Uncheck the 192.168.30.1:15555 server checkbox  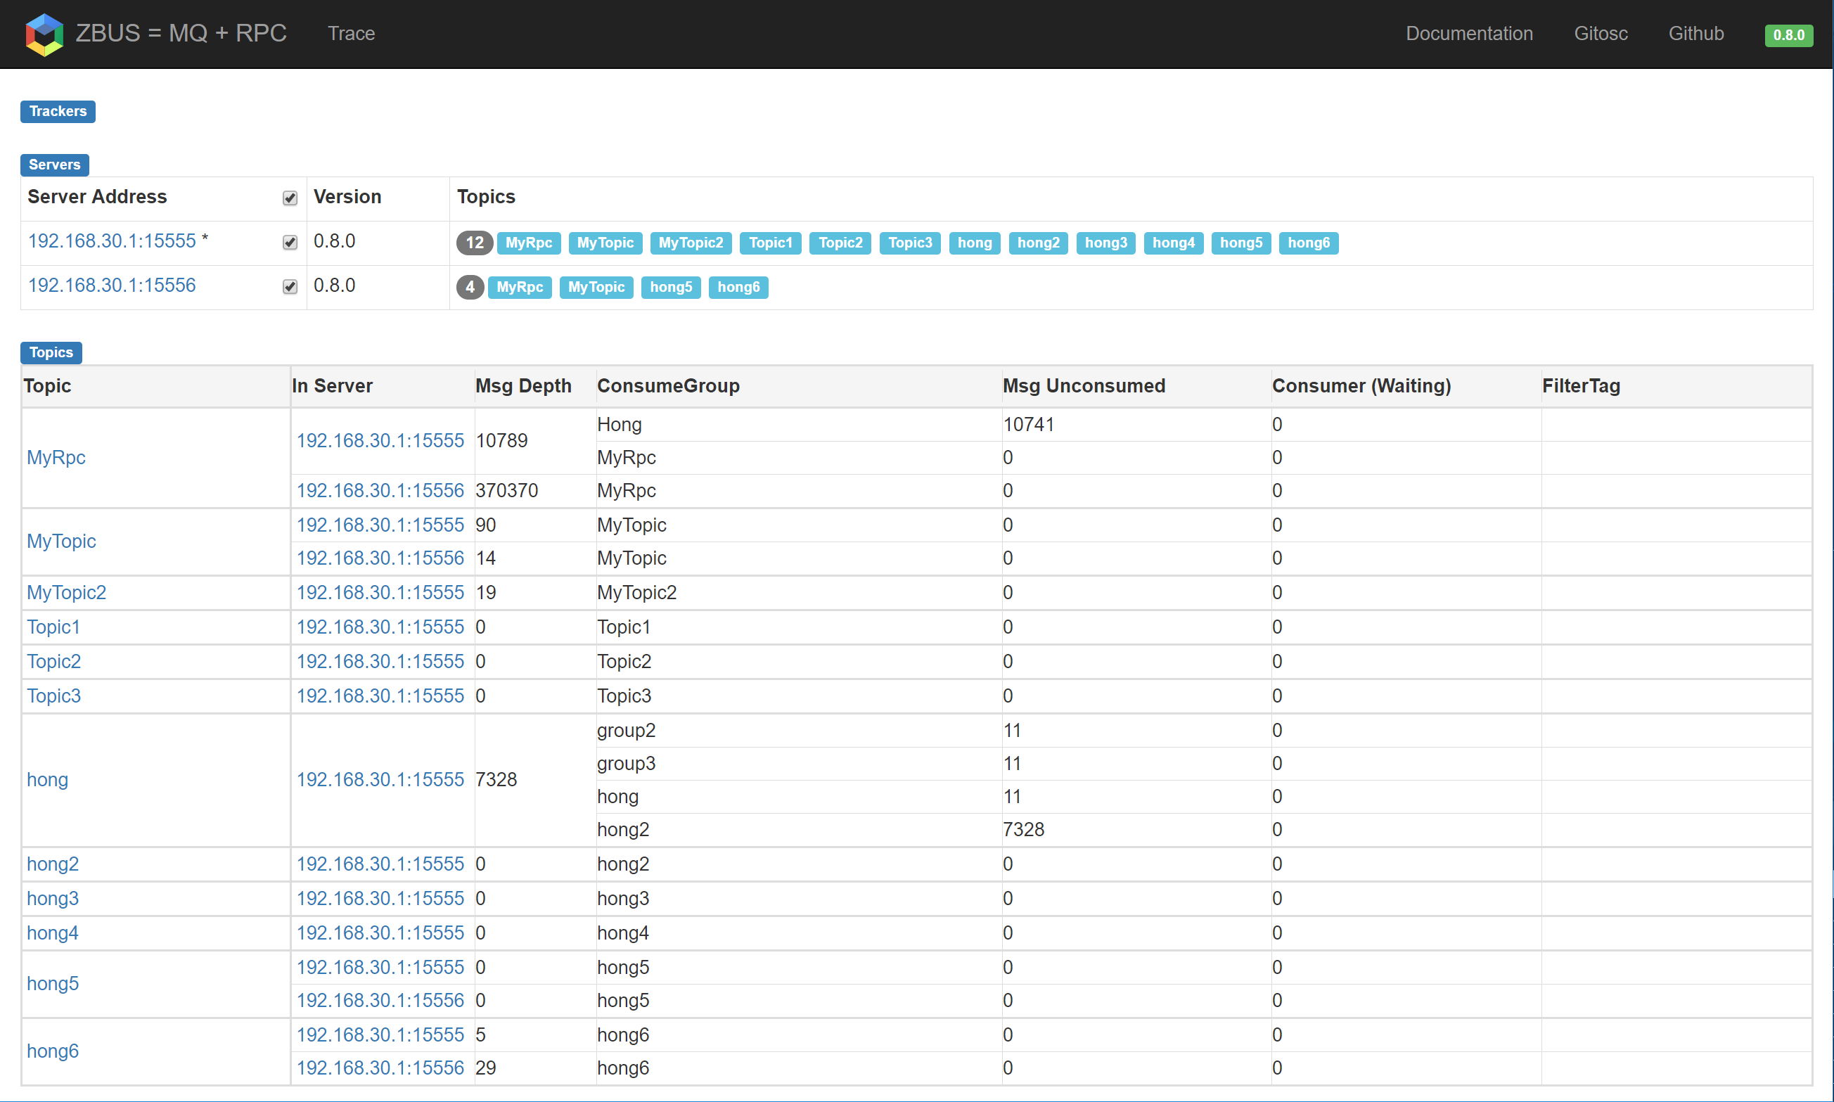pos(290,243)
